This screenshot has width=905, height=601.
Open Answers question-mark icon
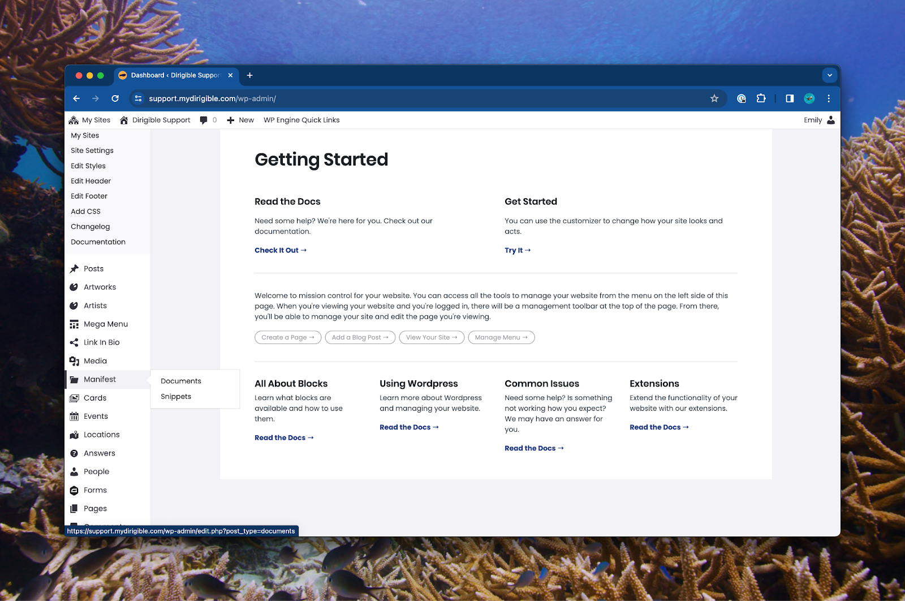coord(74,453)
